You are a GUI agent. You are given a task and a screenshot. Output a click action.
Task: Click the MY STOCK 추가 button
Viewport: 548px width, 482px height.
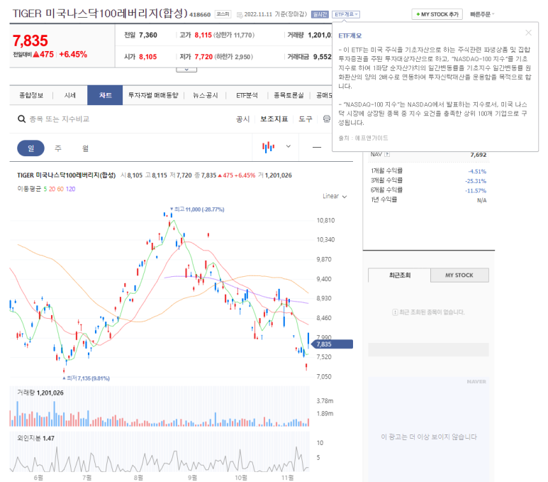(437, 14)
